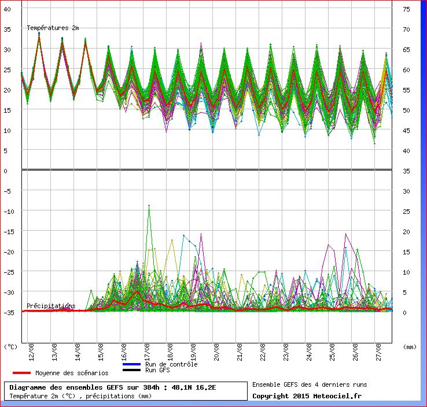Image resolution: width=427 pixels, height=407 pixels.
Task: Click the 14/08 date label on axis
Action: [x=78, y=352]
